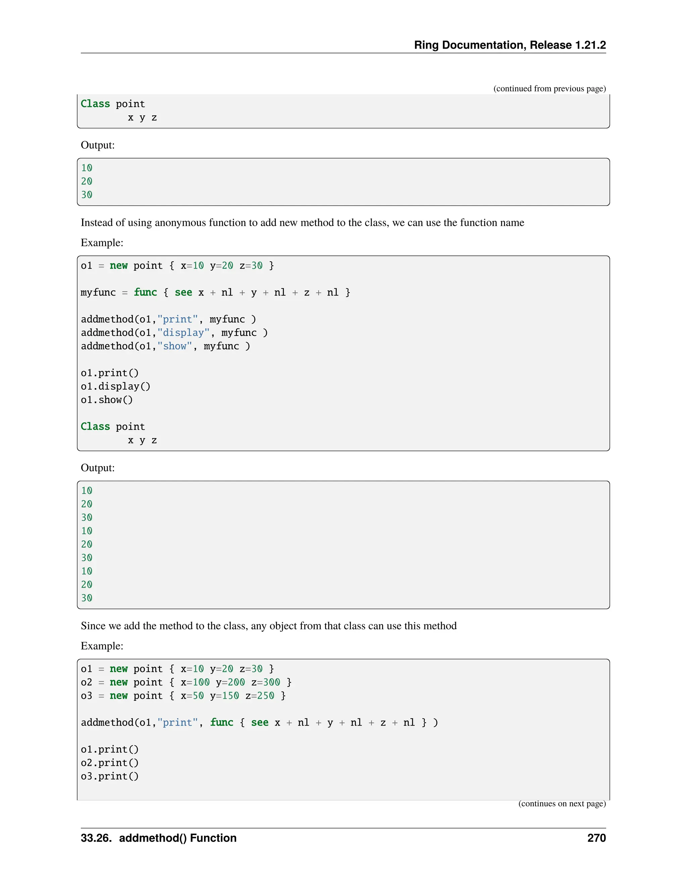Click the 'o3 = new point' code line

(183, 696)
